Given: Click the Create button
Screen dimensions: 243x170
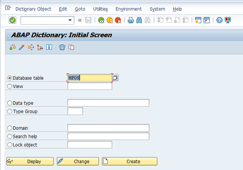Looking at the screenshot, I should click(x=130, y=161).
